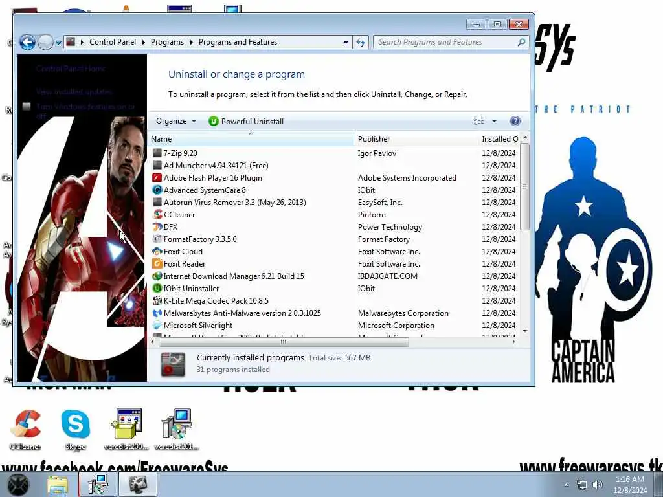Click the Internet Download Manager icon
This screenshot has height=497, width=663.
[x=157, y=276]
